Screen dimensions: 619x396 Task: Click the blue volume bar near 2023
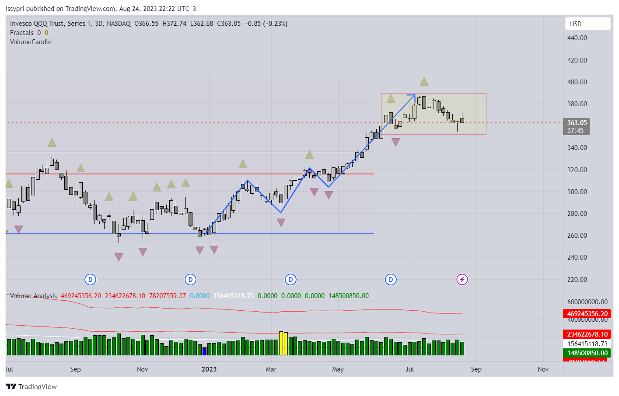[x=204, y=351]
